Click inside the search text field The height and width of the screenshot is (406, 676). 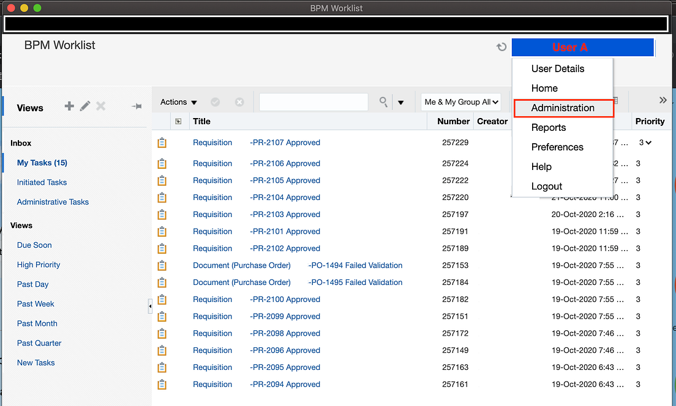(313, 102)
